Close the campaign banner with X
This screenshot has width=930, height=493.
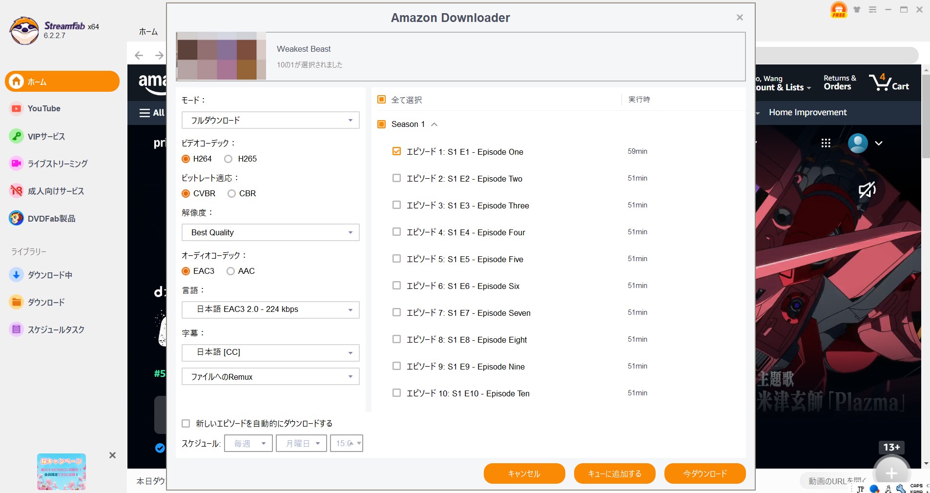click(x=112, y=455)
